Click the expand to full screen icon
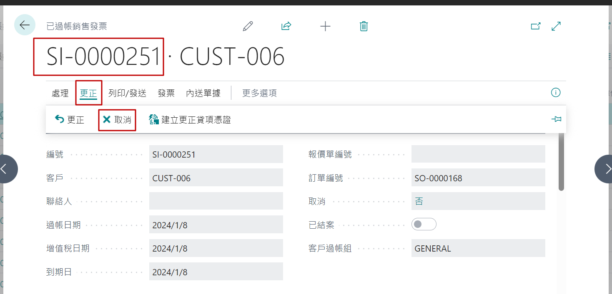The image size is (612, 294). pyautogui.click(x=556, y=26)
